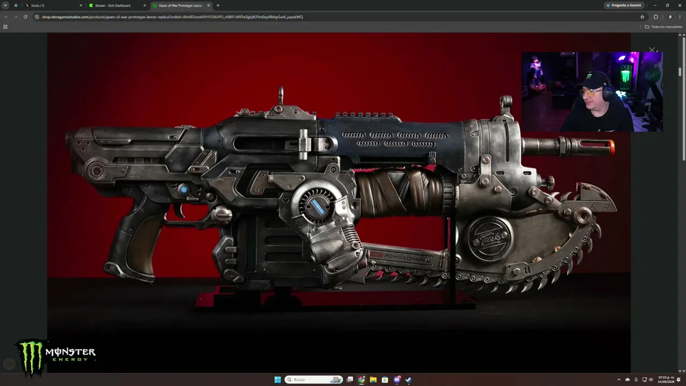Open a new browser tab

pyautogui.click(x=218, y=5)
